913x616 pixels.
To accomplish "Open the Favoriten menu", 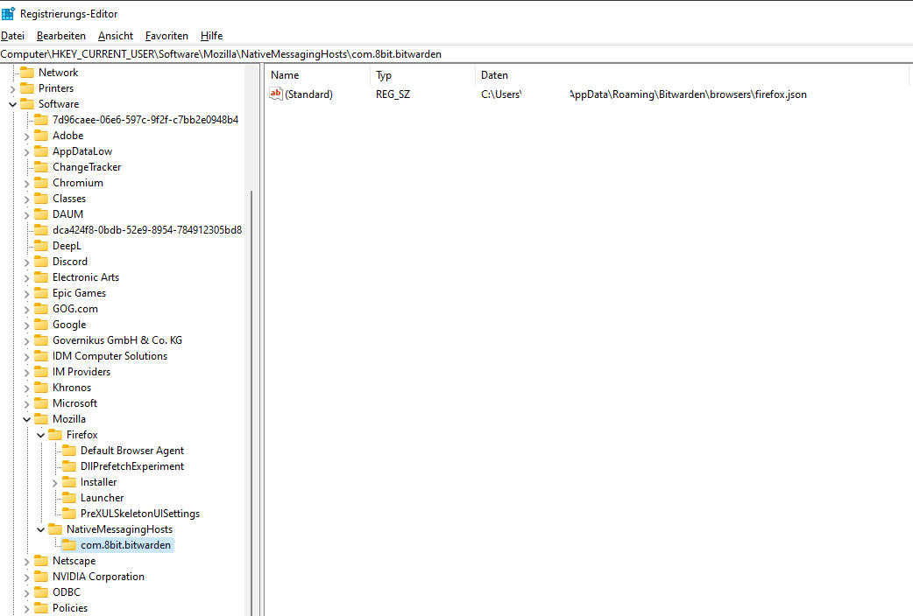I will [166, 36].
